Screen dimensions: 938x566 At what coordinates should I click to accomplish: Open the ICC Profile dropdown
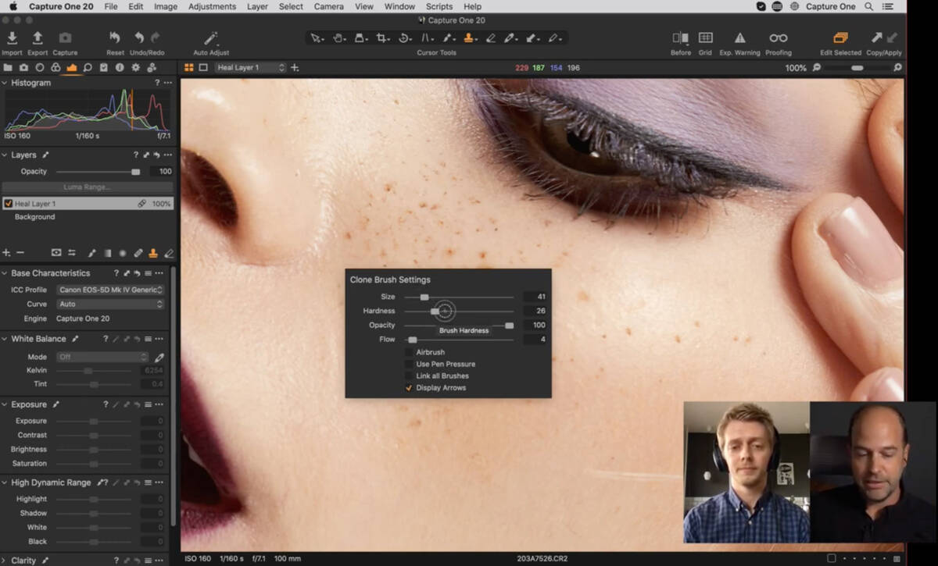coord(110,290)
